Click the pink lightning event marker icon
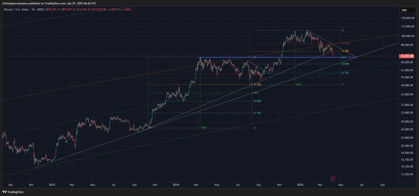The image size is (419, 196). (332, 179)
